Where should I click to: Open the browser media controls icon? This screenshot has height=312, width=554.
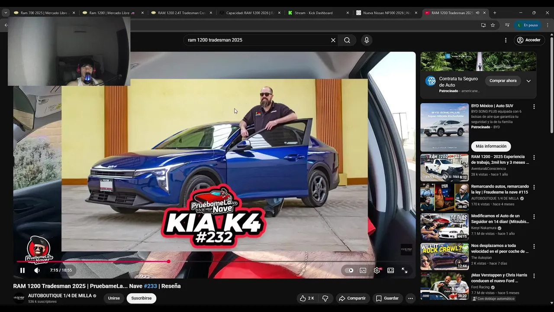[x=507, y=25]
